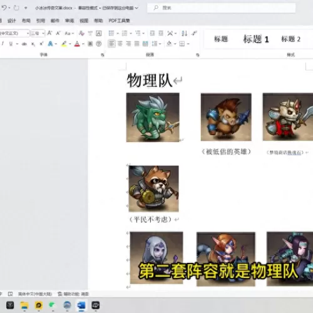Open File Explorer from the taskbar
Viewport: 313px width, 313px height.
tap(24, 305)
